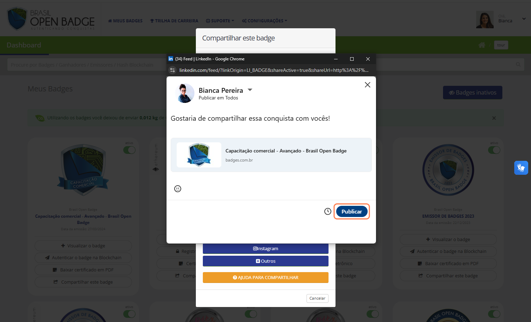Click the user avatar photo in header
531x322 pixels.
pos(485,19)
